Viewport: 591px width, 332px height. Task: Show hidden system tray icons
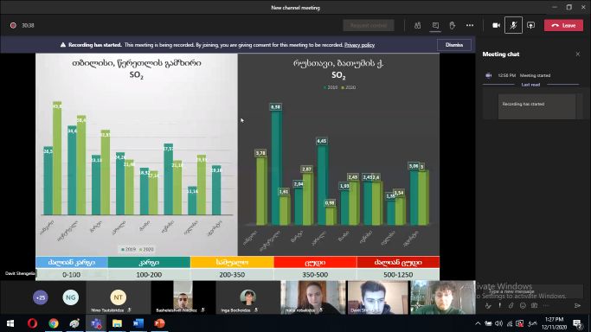(478, 323)
